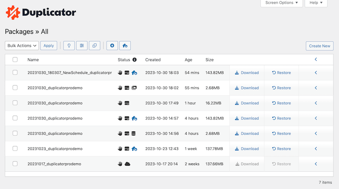Click the Name column header

coord(33,60)
